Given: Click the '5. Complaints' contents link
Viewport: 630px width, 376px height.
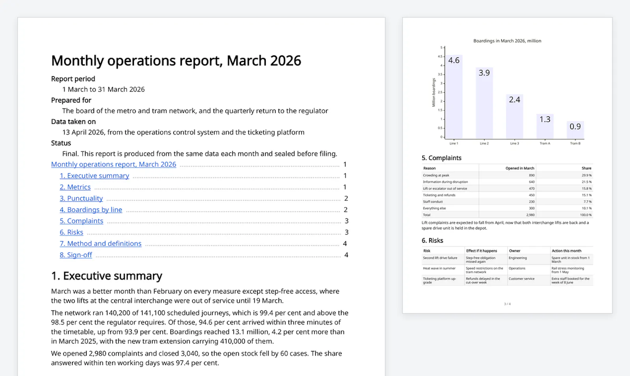Looking at the screenshot, I should coord(82,221).
